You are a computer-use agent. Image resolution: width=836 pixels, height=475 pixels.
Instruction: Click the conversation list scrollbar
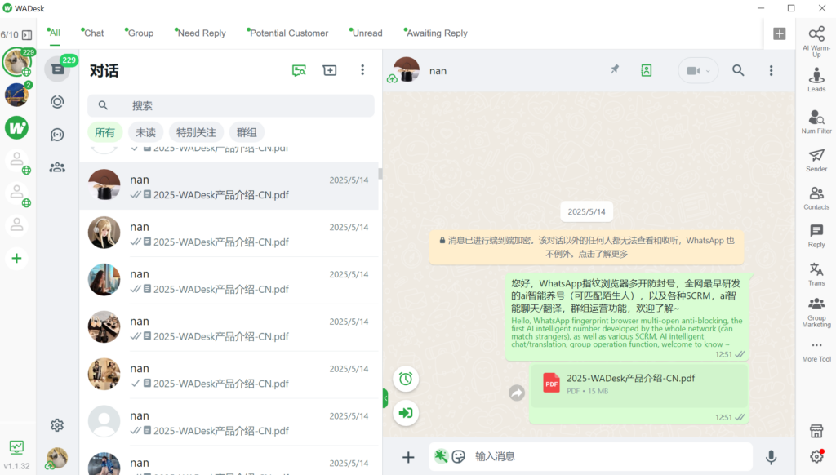point(380,174)
